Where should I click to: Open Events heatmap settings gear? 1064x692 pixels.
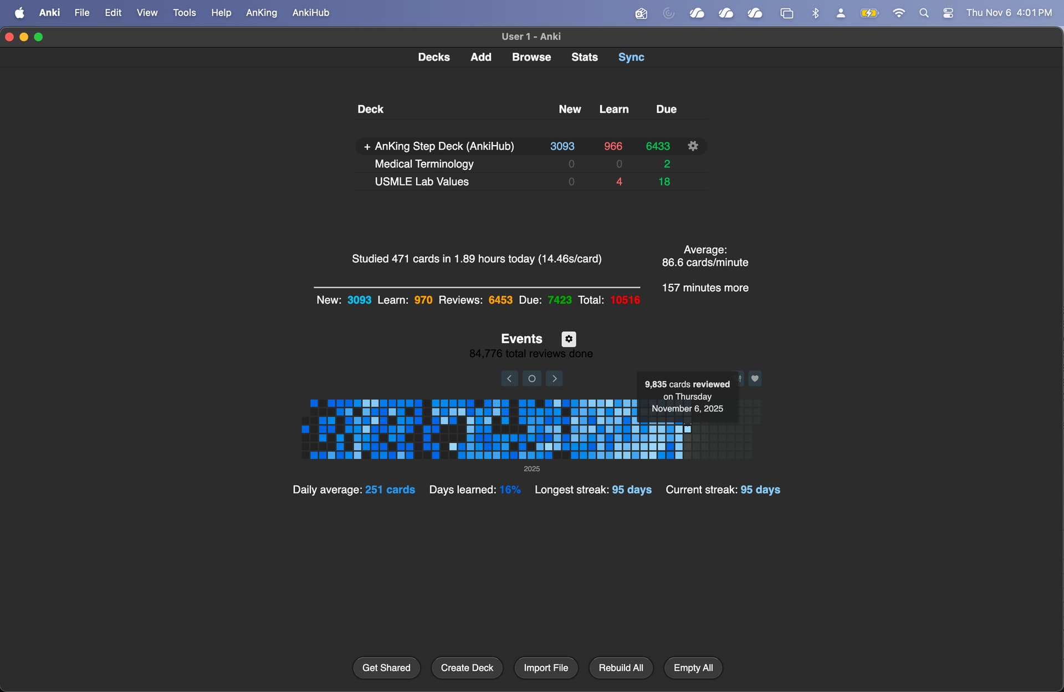click(x=569, y=339)
